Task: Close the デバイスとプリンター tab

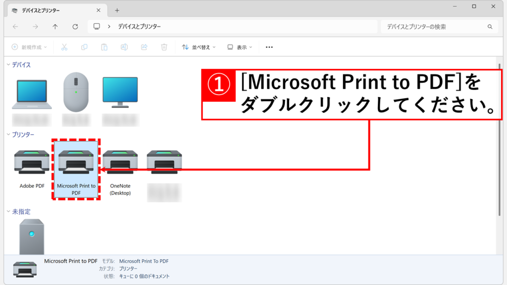Action: (99, 10)
